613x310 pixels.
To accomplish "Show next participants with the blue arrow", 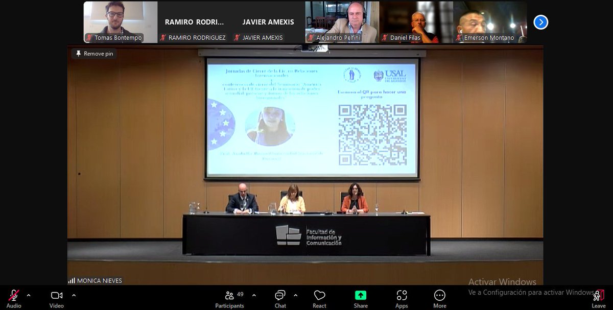I will [x=540, y=22].
